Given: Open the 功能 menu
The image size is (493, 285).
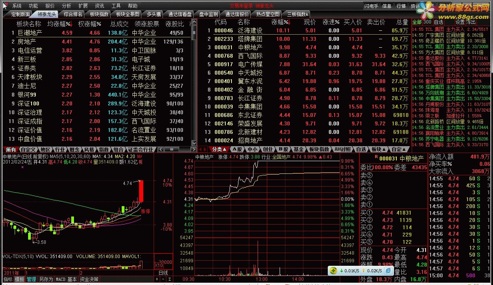Looking at the screenshot, I should point(34,6).
